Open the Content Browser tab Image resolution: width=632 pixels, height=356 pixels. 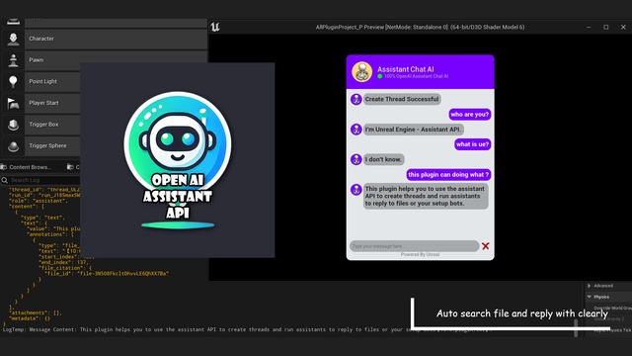(27, 167)
